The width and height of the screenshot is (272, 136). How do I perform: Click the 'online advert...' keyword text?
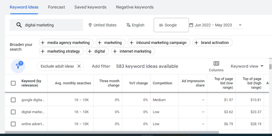pyautogui.click(x=33, y=124)
